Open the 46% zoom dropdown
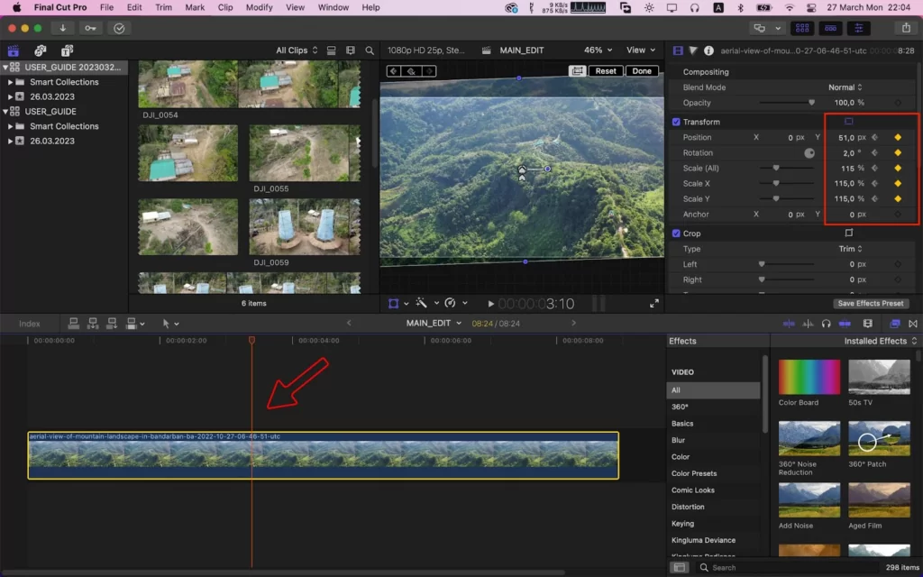Screen dimensions: 923x577 click(599, 50)
